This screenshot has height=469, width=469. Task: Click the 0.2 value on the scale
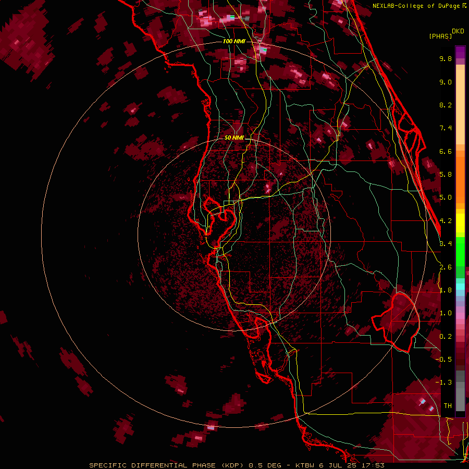pos(446,337)
